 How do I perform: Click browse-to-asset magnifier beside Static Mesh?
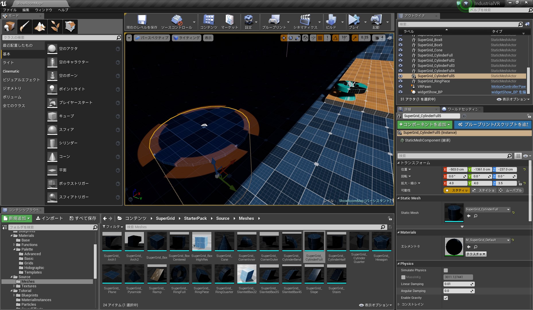[x=476, y=216]
